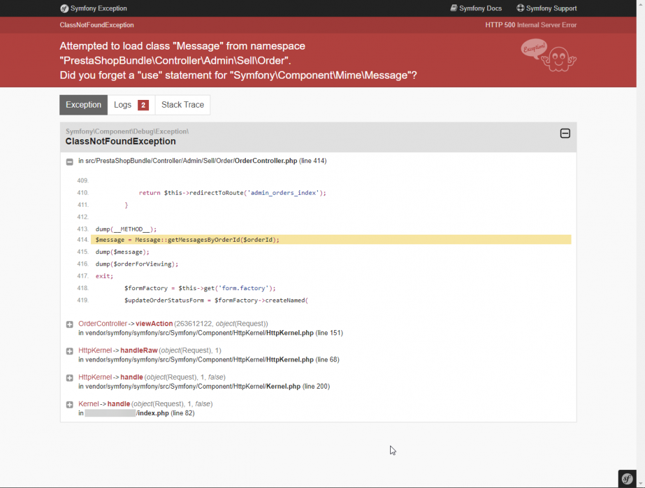The width and height of the screenshot is (645, 488).
Task: Click the Symfony Exception logo icon
Action: [x=64, y=8]
